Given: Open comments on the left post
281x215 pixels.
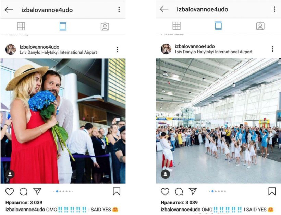Looking at the screenshot, I should coord(24,192).
